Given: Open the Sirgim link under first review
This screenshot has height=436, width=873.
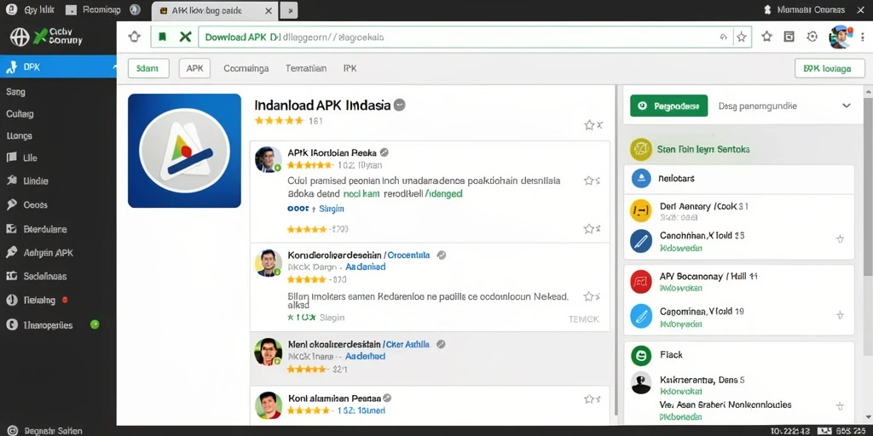Looking at the screenshot, I should point(332,209).
